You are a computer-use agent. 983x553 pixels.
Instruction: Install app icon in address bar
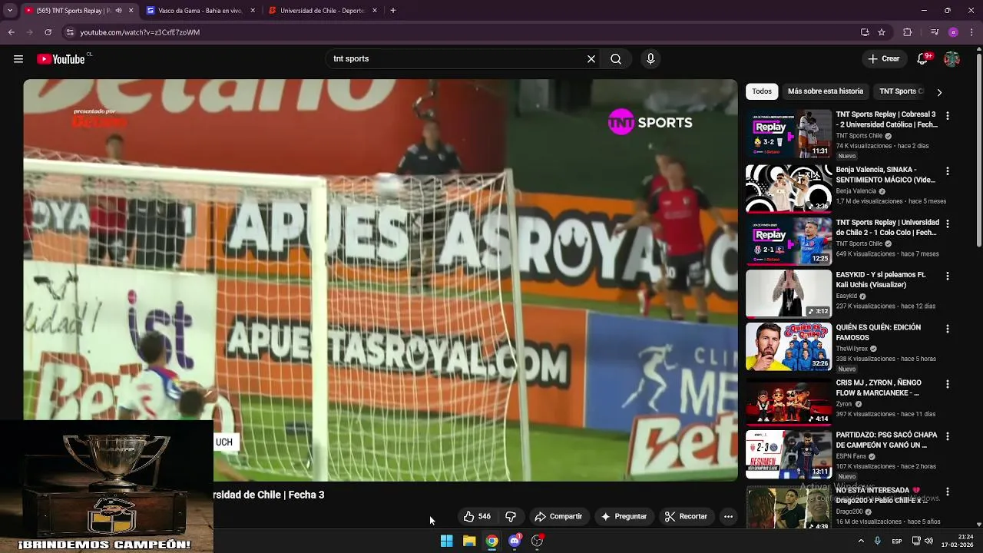(x=865, y=32)
